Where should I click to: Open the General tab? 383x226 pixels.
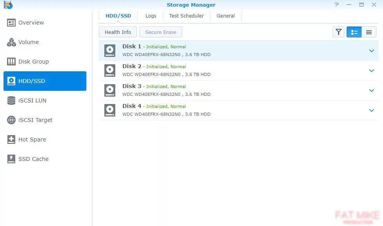pos(226,16)
